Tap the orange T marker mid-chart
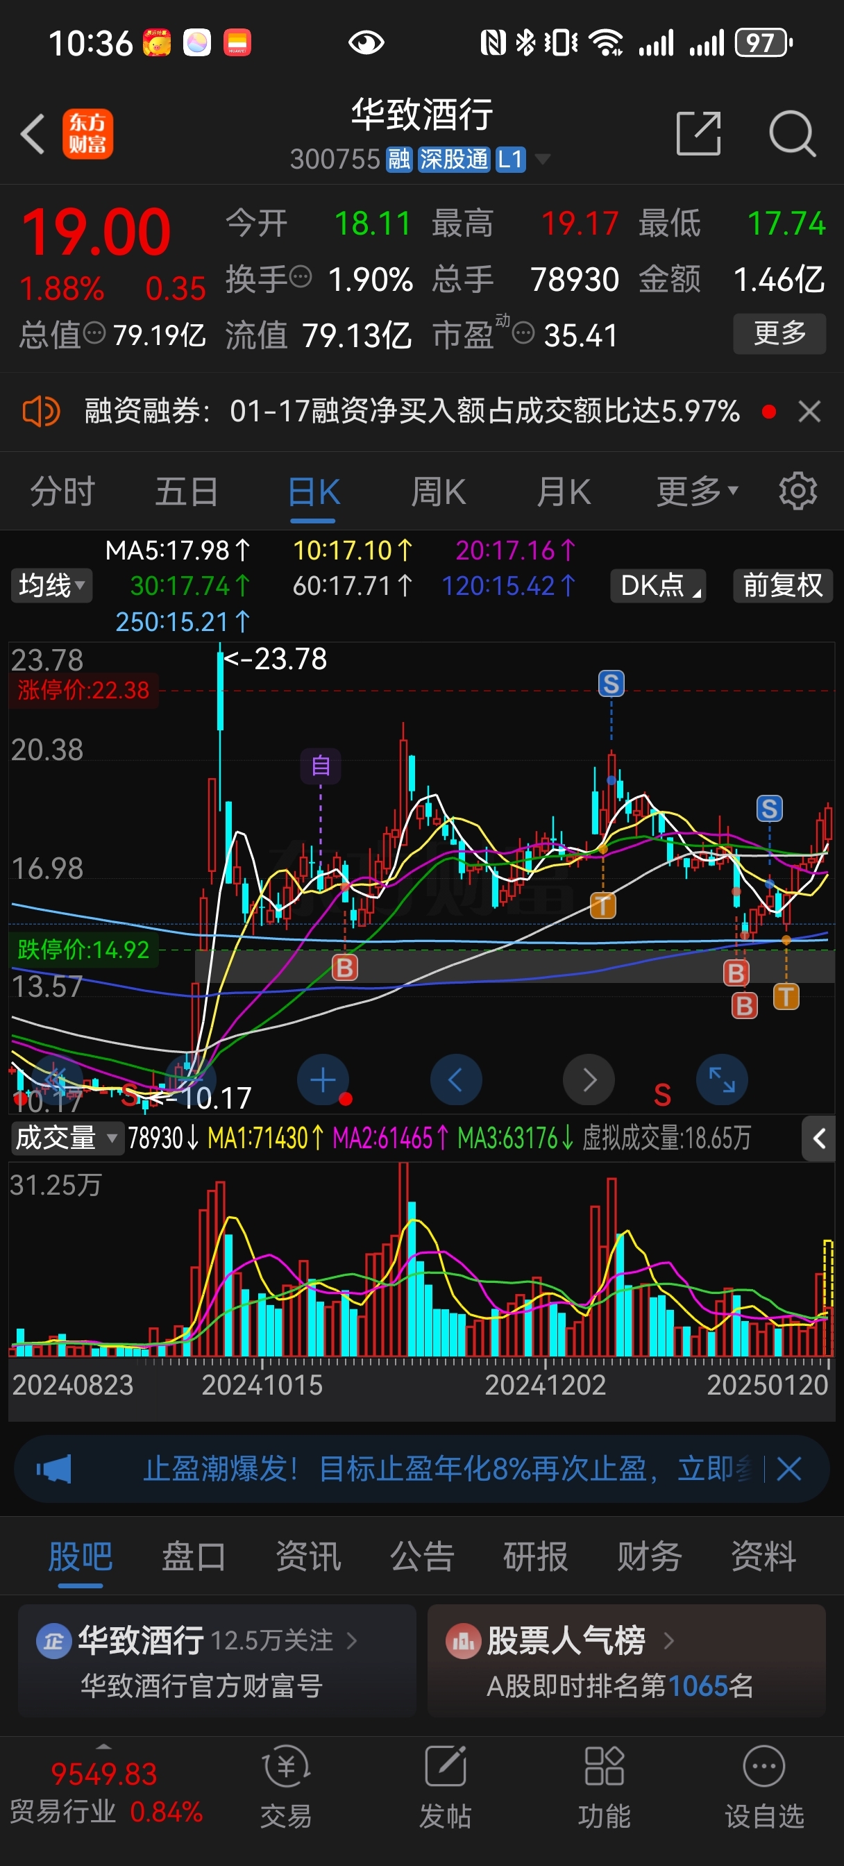 [x=602, y=905]
